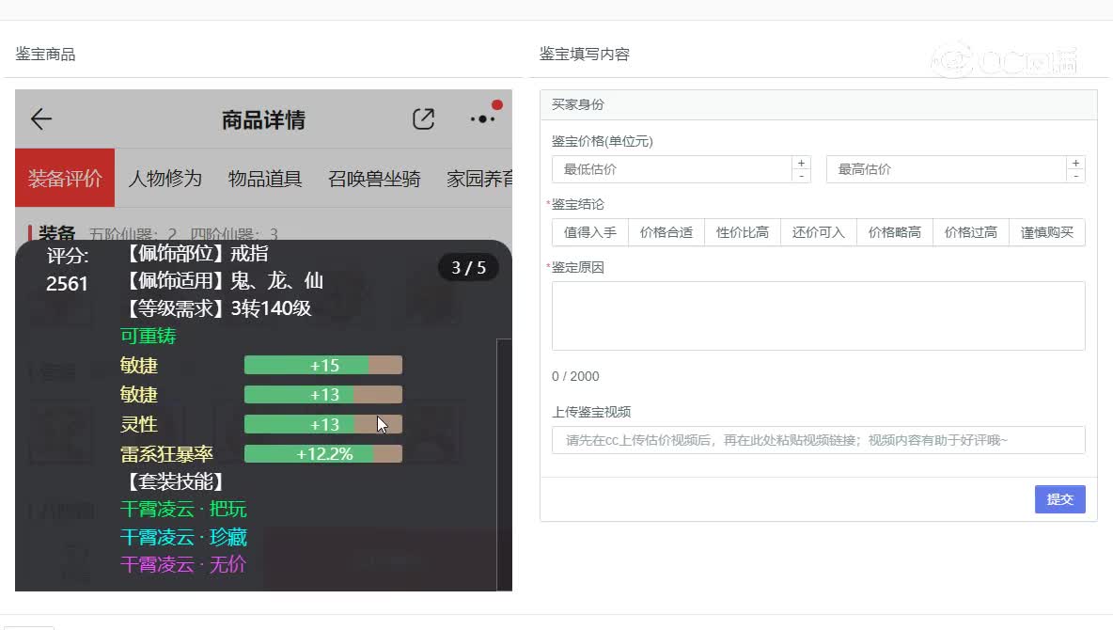Click the 上传鉴宝视频 link input field

pyautogui.click(x=819, y=440)
